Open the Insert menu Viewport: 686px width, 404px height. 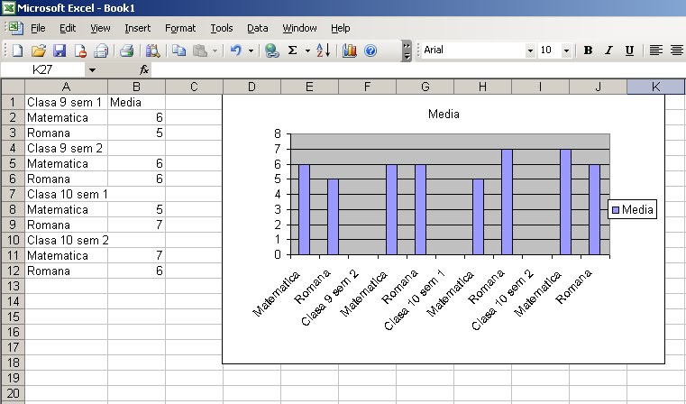click(x=137, y=28)
